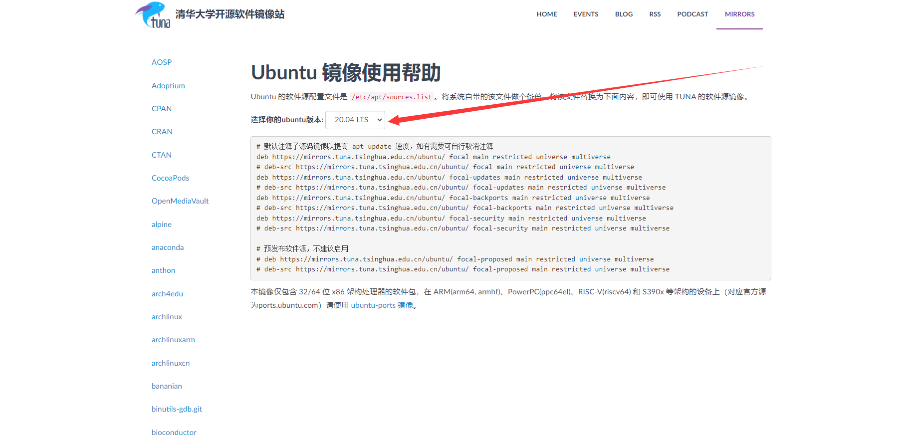Open the bioconductor sidebar link
923x444 pixels.
point(174,433)
